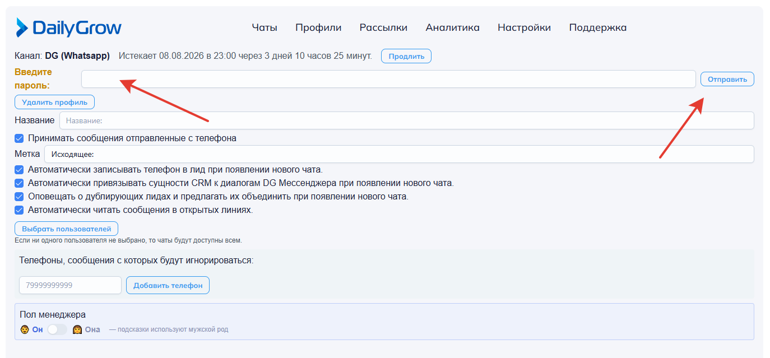Image resolution: width=770 pixels, height=358 pixels.
Task: Click the Истекает 08.08.2026 expiry text
Action: click(245, 56)
